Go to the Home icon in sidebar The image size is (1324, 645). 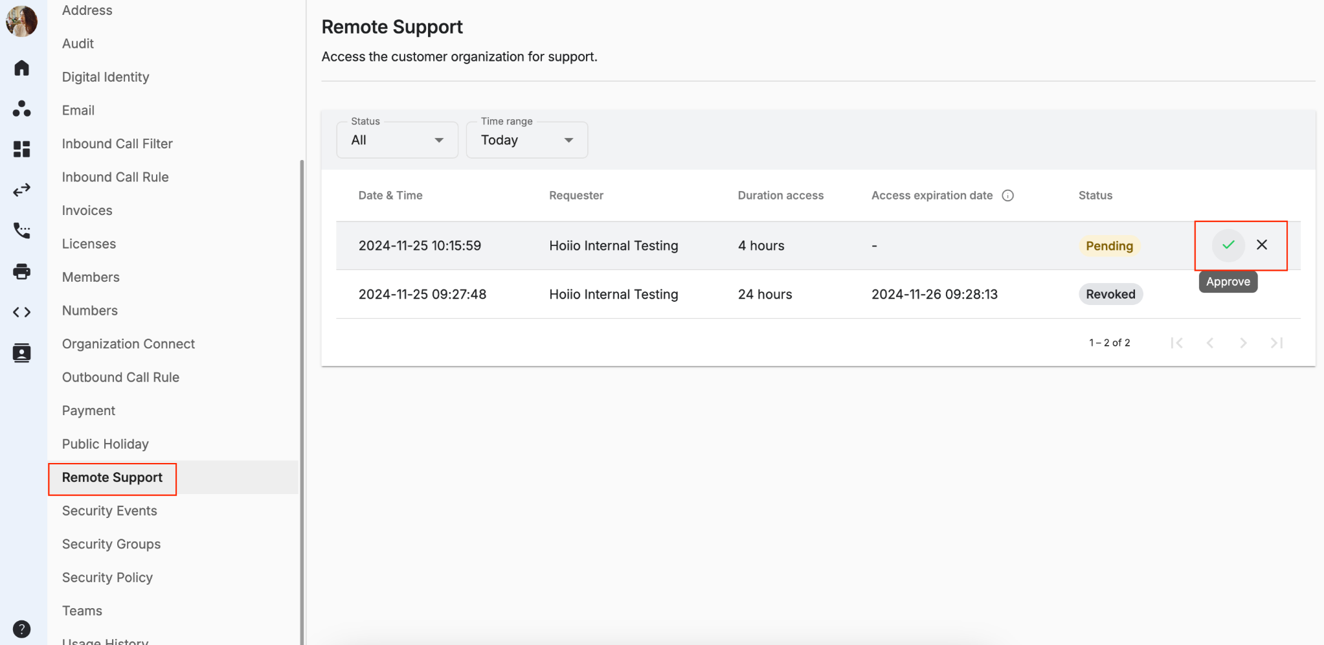click(x=21, y=68)
